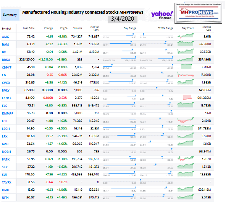Open the SKY day chart thumbnail
The width and height of the screenshot is (226, 208).
click(x=186, y=166)
